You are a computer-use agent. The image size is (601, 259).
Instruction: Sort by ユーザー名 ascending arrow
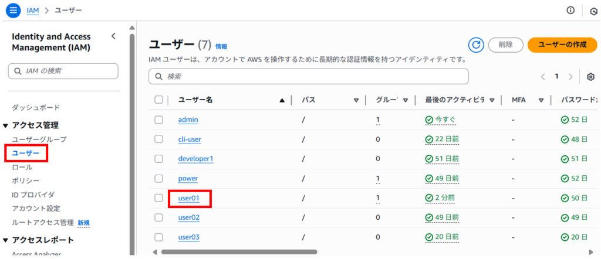point(282,100)
